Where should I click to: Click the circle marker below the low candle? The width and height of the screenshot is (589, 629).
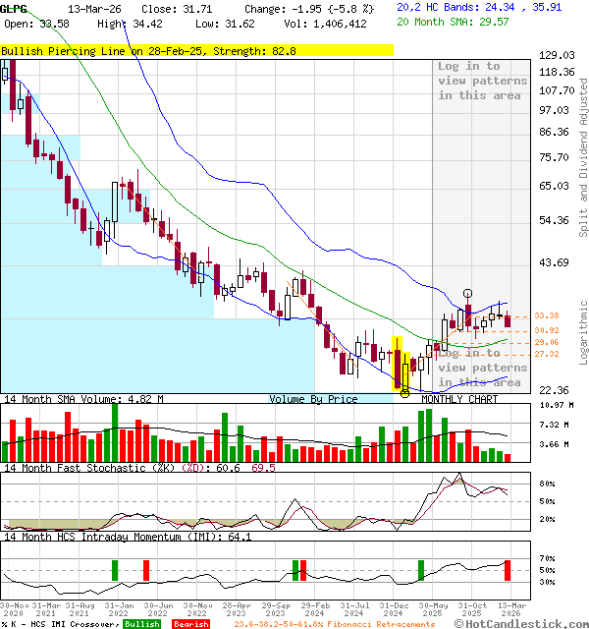pyautogui.click(x=405, y=393)
